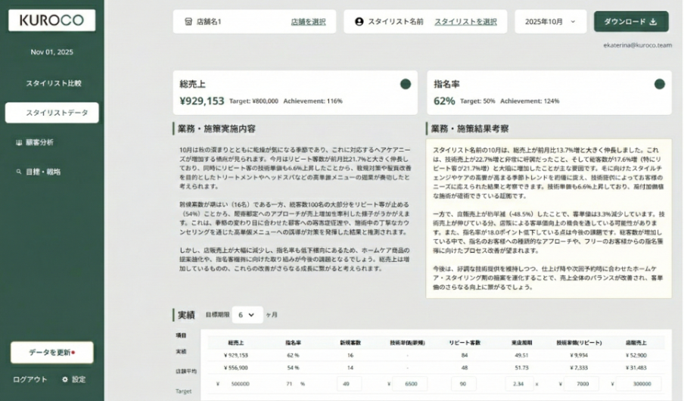Viewport: 684px width, 401px height.
Task: Click the settings gear icon
Action: [x=65, y=380]
